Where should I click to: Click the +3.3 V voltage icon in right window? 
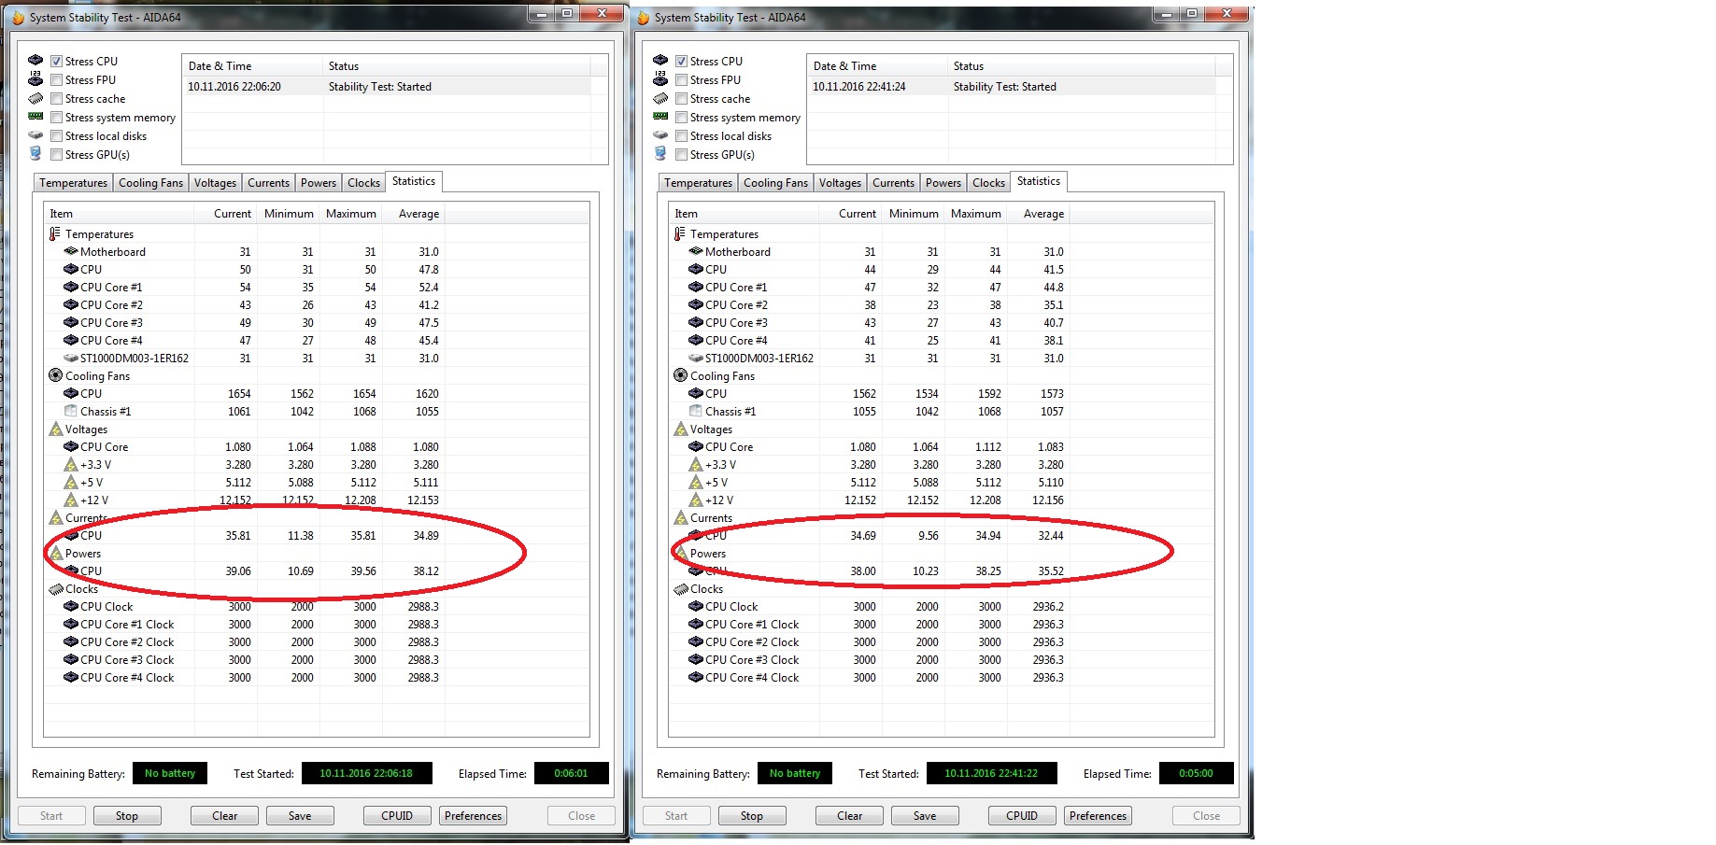696,464
